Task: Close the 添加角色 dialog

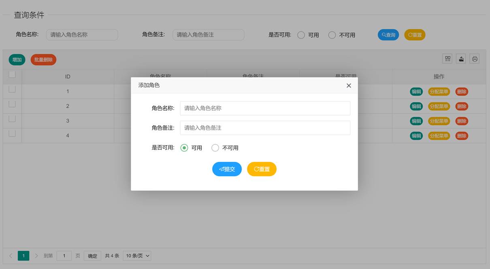Action: point(349,85)
